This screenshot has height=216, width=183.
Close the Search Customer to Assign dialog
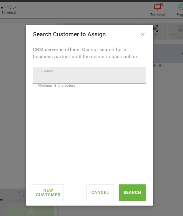(142, 34)
